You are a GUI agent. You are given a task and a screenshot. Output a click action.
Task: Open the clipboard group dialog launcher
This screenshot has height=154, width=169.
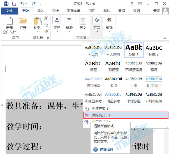[x=48, y=38]
